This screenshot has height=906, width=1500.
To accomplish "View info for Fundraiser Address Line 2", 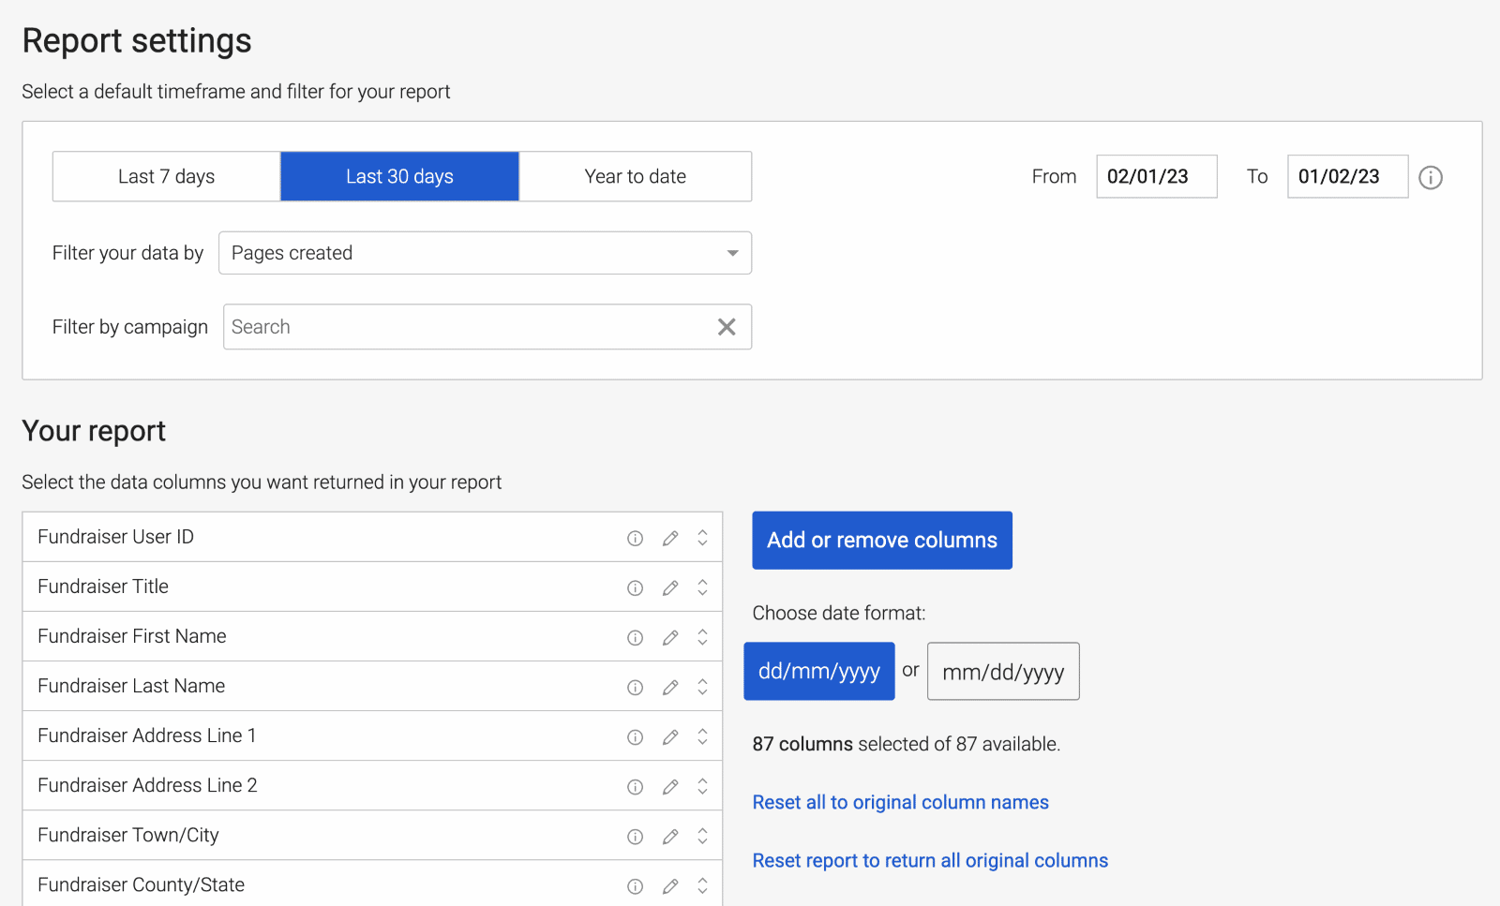I will [635, 786].
